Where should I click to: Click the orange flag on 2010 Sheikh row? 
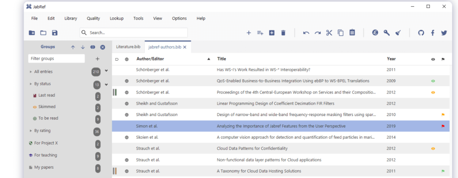pyautogui.click(x=443, y=115)
